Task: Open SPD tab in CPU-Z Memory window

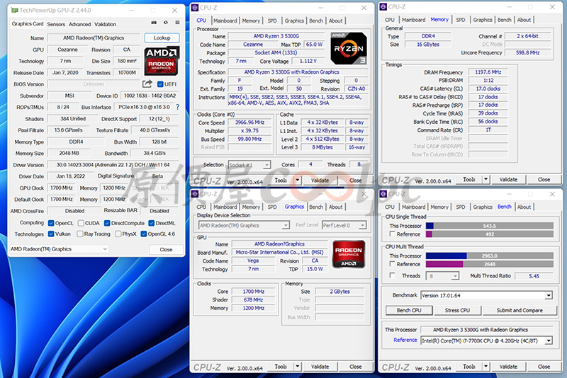Action: [461, 20]
